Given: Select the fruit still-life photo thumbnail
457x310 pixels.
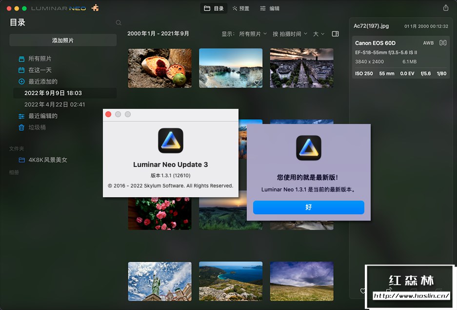Looking at the screenshot, I should [x=159, y=68].
